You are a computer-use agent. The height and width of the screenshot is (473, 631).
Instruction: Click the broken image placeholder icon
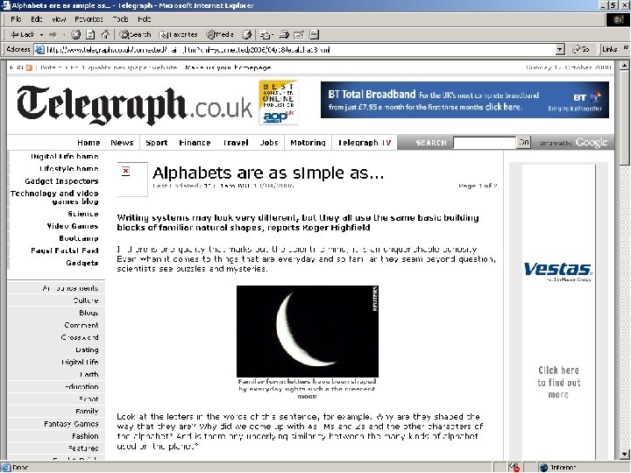[126, 172]
